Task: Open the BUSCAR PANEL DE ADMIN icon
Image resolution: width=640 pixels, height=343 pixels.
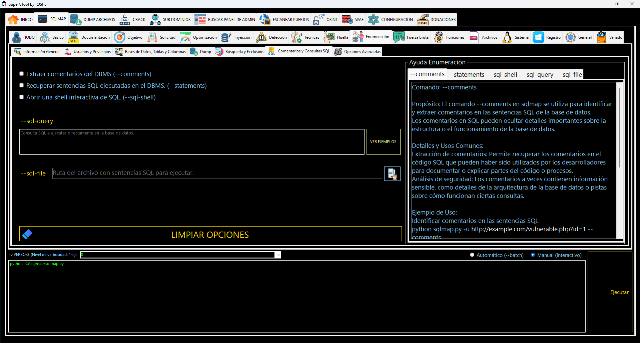Action: click(x=200, y=19)
